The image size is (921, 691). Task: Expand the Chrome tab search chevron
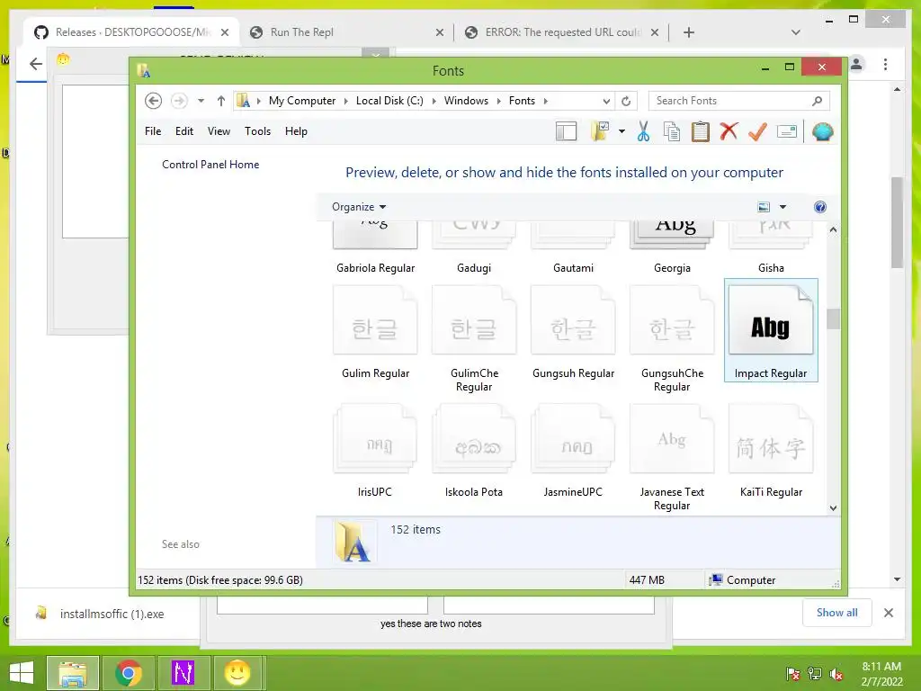point(796,32)
